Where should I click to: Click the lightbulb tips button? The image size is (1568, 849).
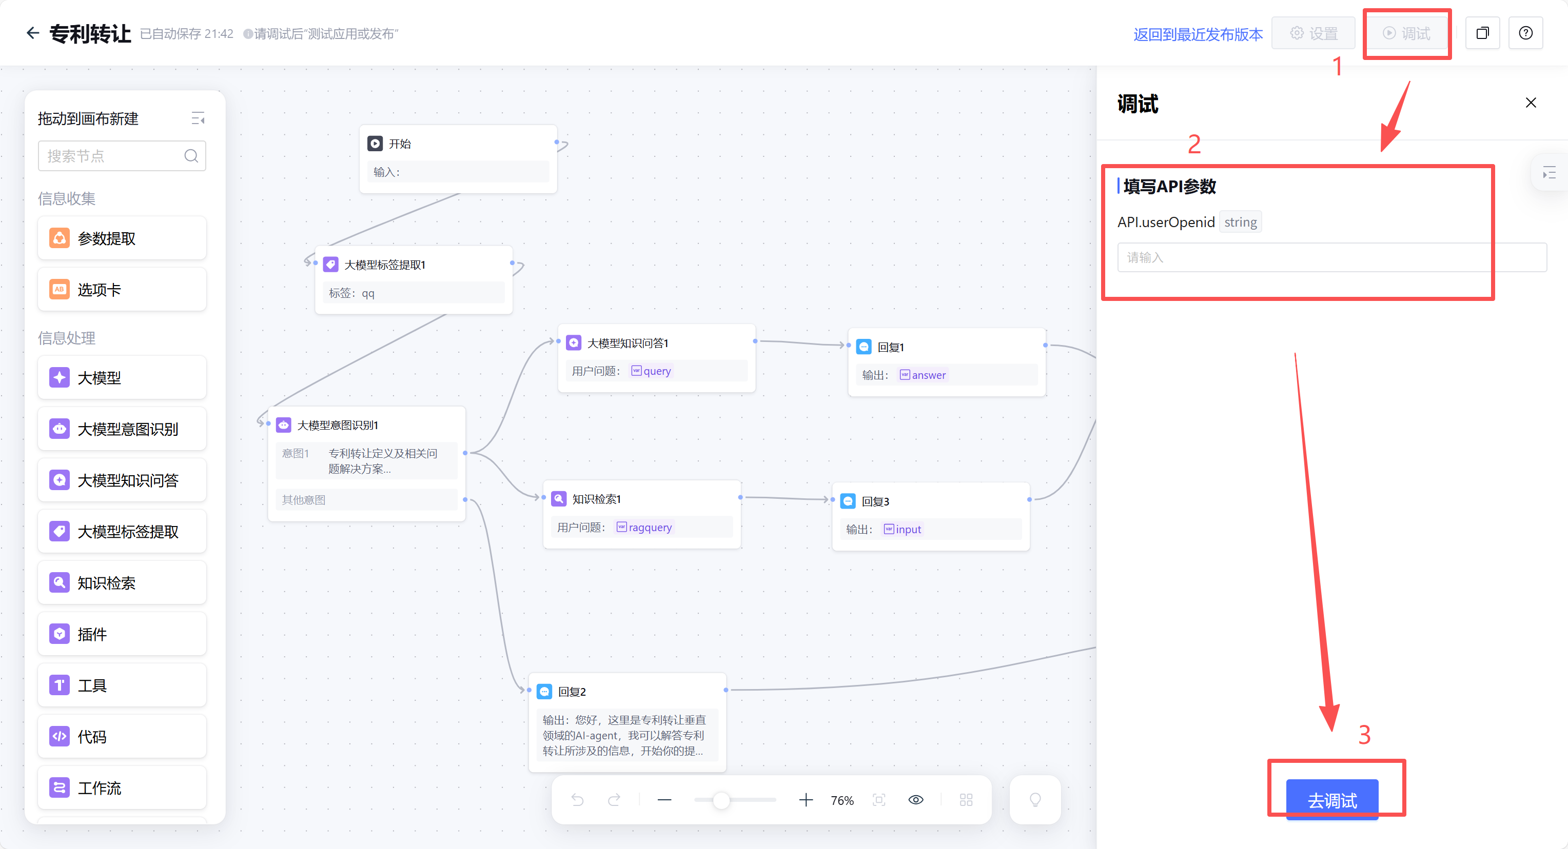pos(1035,800)
